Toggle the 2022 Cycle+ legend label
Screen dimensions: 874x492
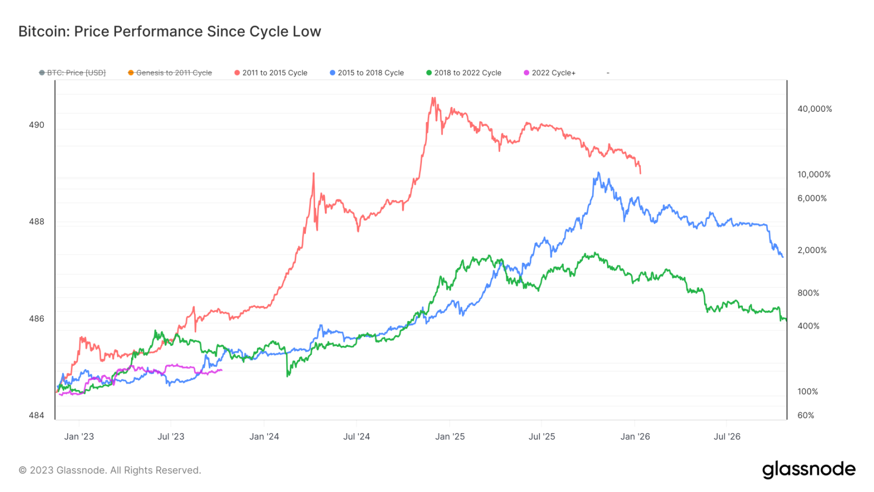pos(554,73)
